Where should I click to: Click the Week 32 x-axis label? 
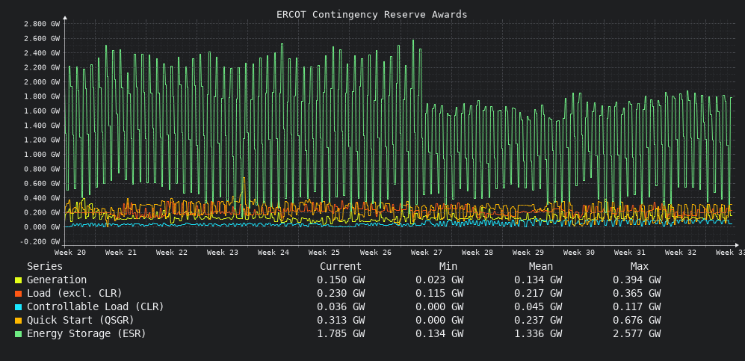click(681, 253)
